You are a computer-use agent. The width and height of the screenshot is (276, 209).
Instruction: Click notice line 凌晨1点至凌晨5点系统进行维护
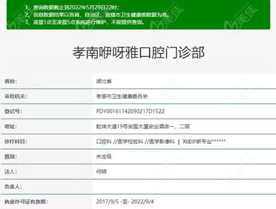point(85,22)
